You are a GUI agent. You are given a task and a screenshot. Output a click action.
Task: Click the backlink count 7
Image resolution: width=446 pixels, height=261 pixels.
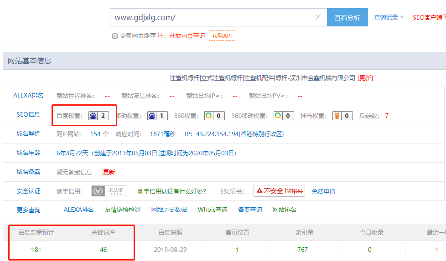pos(387,116)
